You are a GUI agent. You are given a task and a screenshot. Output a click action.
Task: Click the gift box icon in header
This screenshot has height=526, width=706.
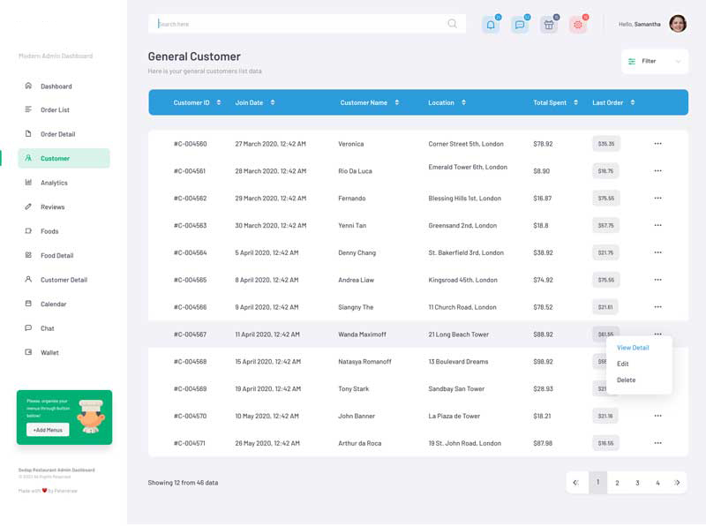coord(549,25)
